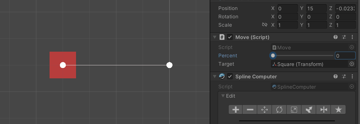Select the mirror tool icon
Screen dimensions: 360x124
tap(323, 110)
